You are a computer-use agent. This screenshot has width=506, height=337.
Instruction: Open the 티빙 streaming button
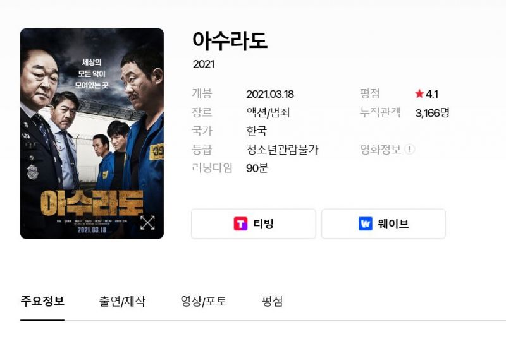[254, 223]
